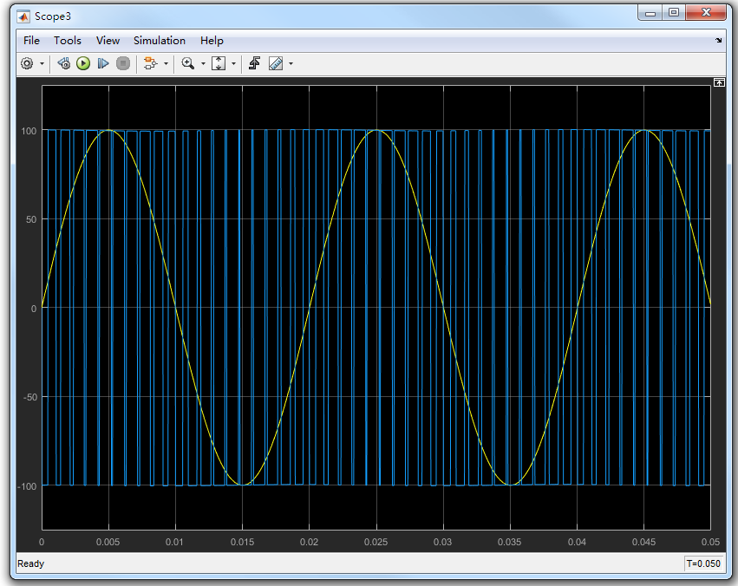Open the Simulation menu
The image size is (738, 586).
(x=159, y=41)
